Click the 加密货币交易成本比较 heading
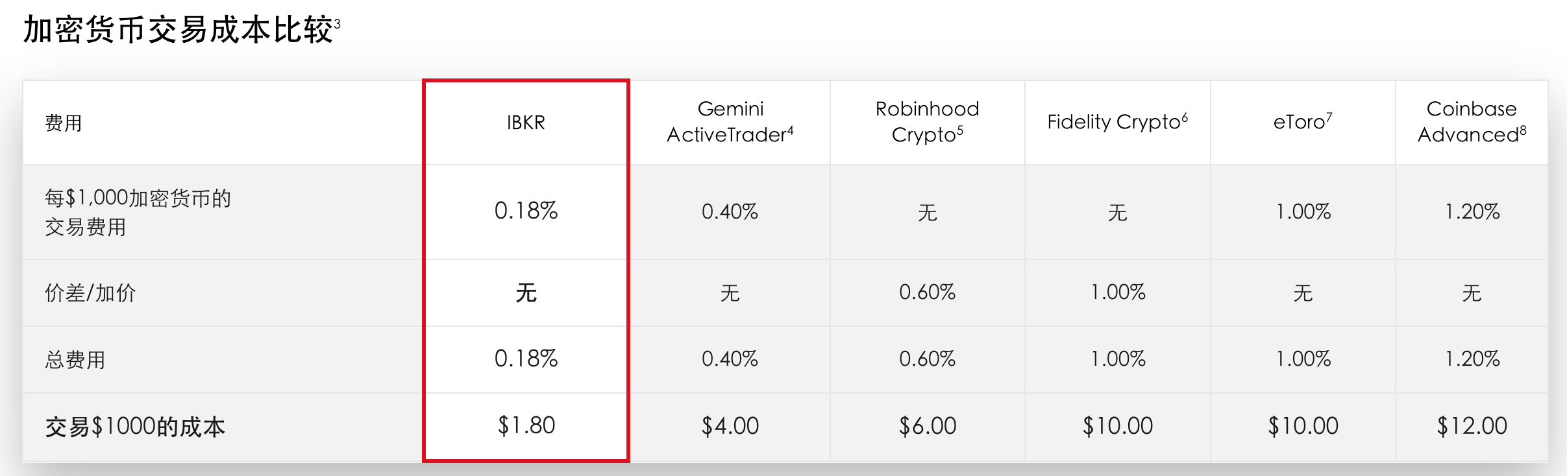 pyautogui.click(x=178, y=30)
